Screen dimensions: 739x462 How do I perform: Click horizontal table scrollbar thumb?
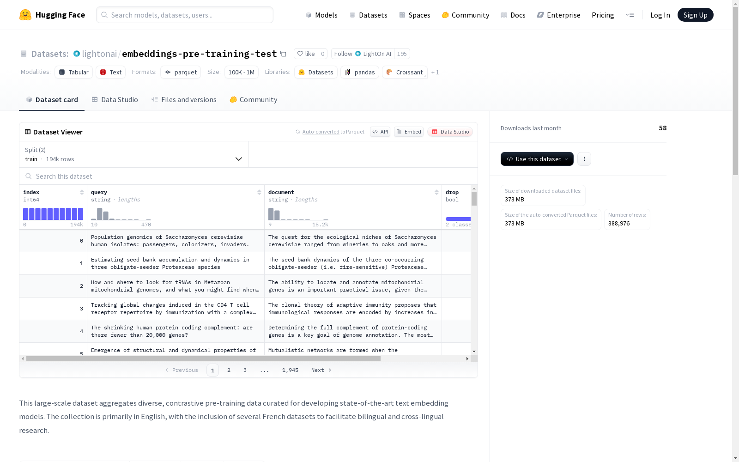pyautogui.click(x=203, y=359)
